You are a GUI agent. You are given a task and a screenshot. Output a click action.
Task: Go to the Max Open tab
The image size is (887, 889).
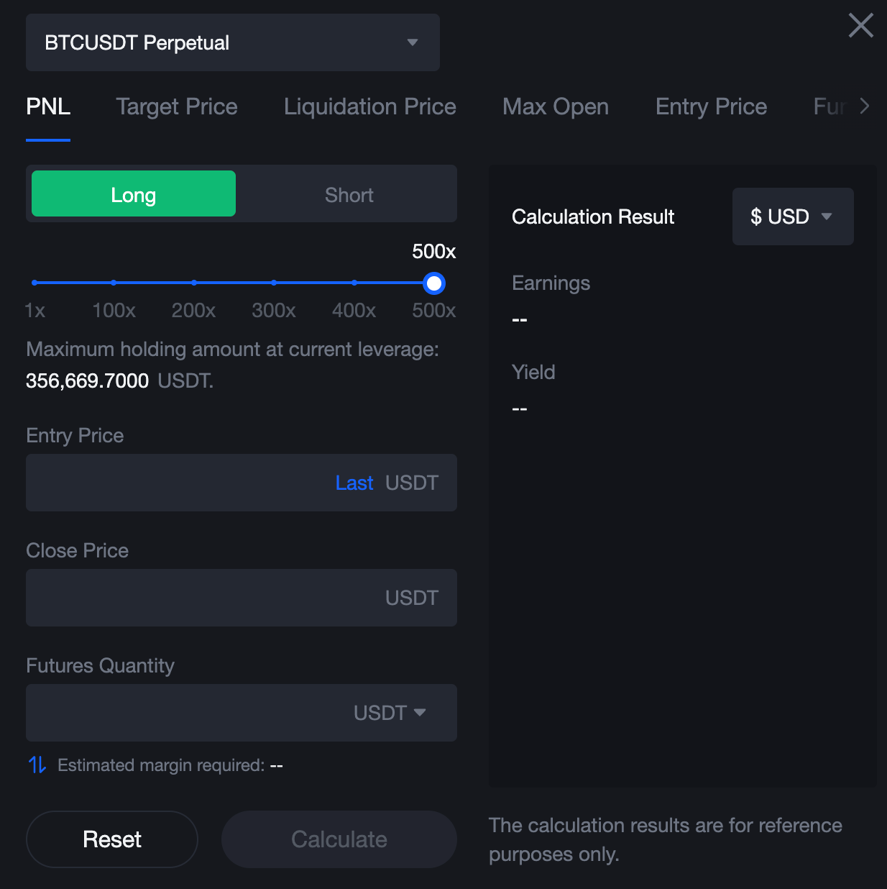click(x=556, y=106)
